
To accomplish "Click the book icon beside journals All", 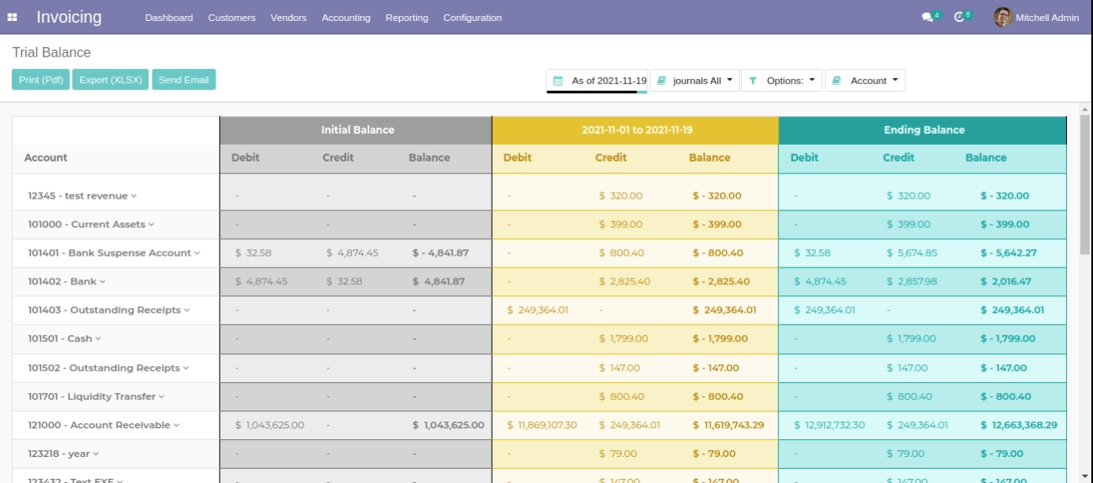I will pyautogui.click(x=662, y=81).
